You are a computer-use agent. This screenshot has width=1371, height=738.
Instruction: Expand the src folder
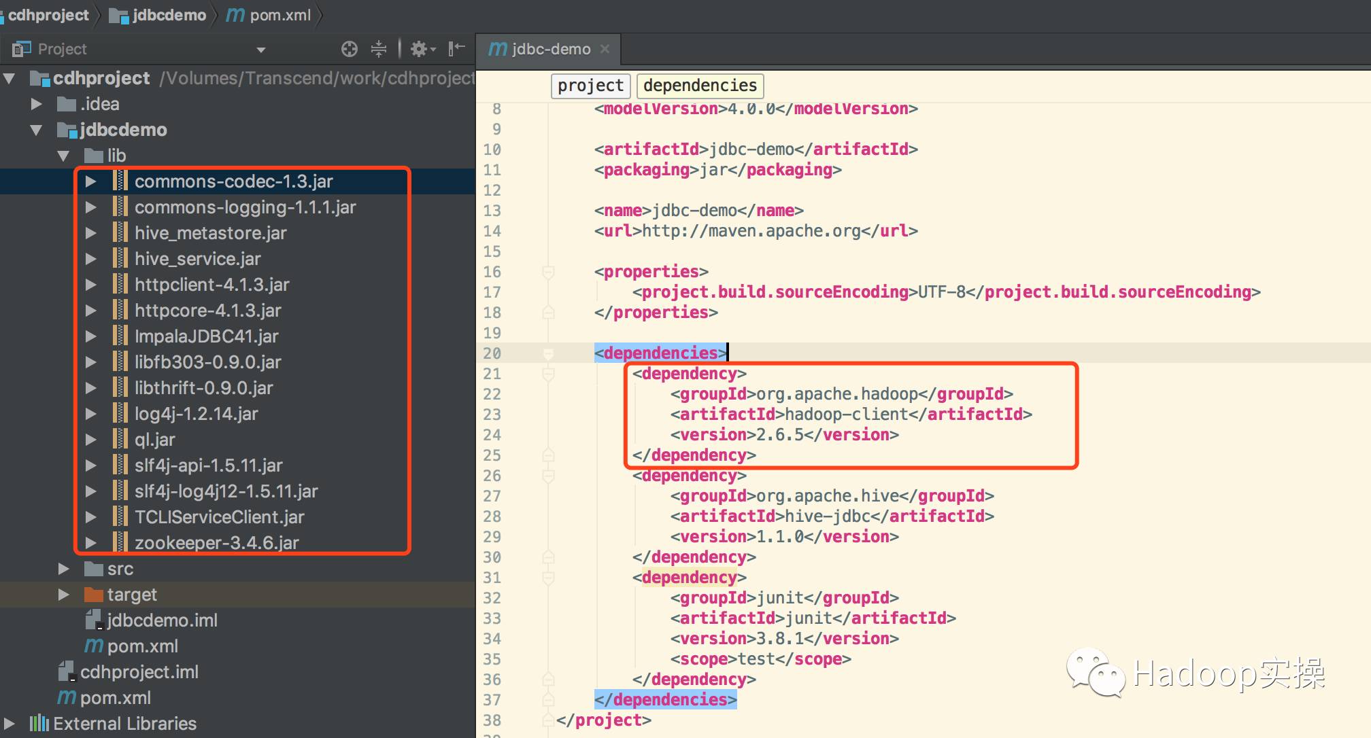click(x=63, y=569)
